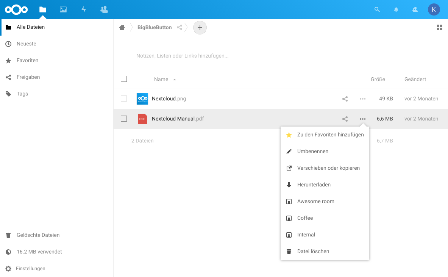Share the Nextcloud.png file

[345, 99]
